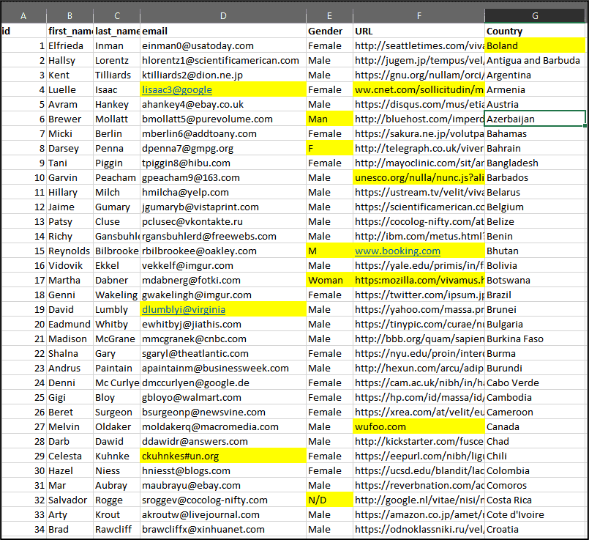Click the Gender header cell
589x540 pixels.
pyautogui.click(x=329, y=32)
